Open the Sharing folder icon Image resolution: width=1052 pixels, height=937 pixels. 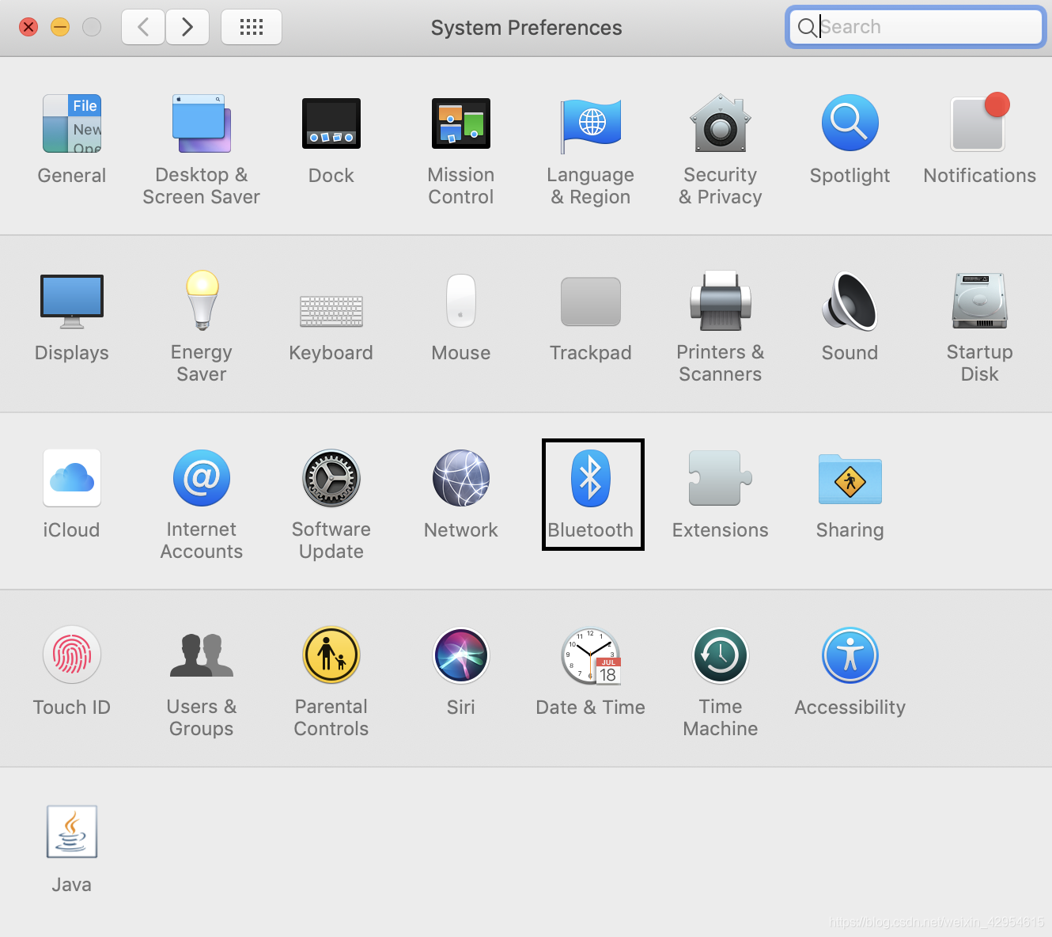(x=850, y=479)
